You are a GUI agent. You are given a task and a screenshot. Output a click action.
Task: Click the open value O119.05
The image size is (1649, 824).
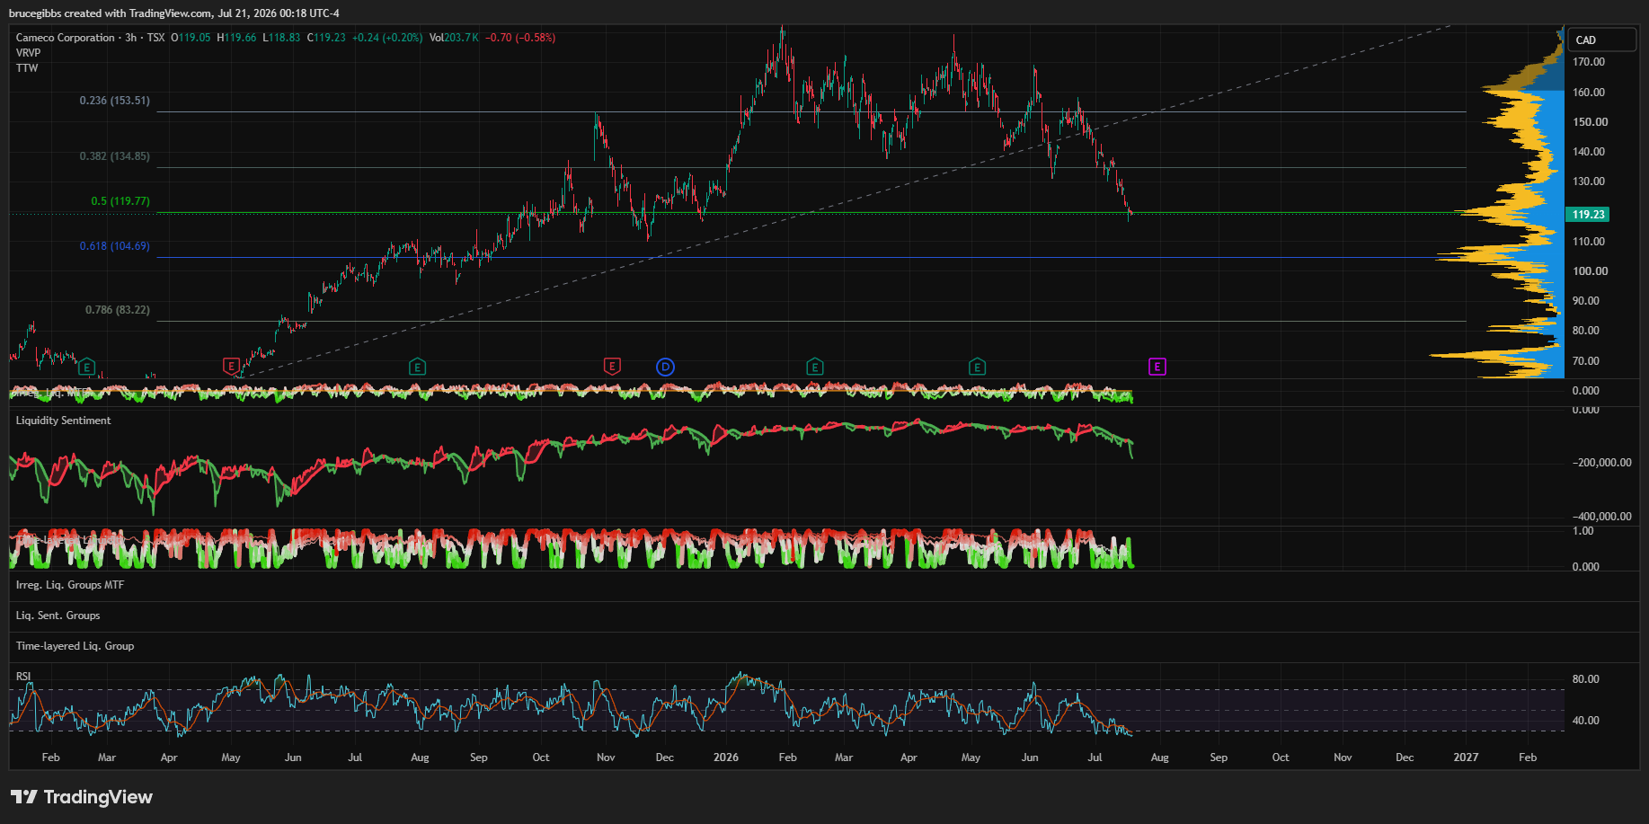point(191,38)
